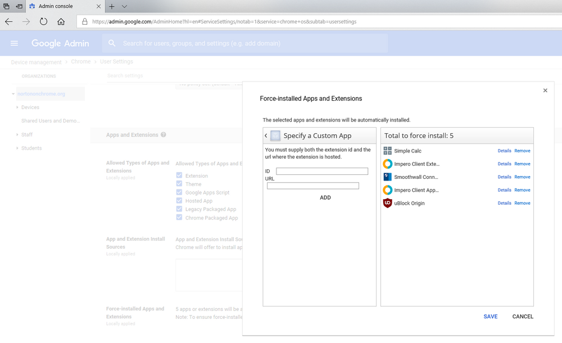Expand the Staff organization
562x343 pixels.
tap(17, 134)
